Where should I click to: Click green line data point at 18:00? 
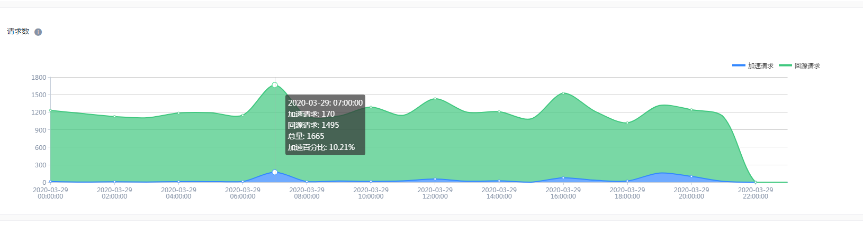[x=627, y=123]
